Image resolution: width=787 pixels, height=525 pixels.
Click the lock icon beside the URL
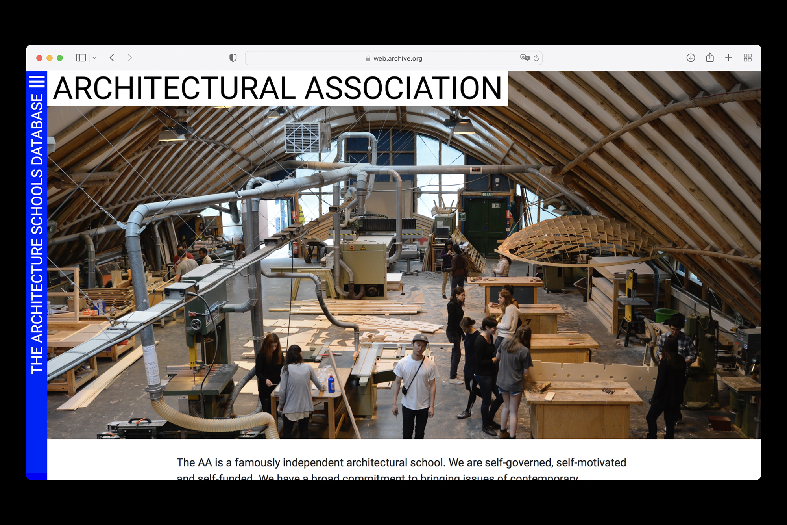(368, 58)
